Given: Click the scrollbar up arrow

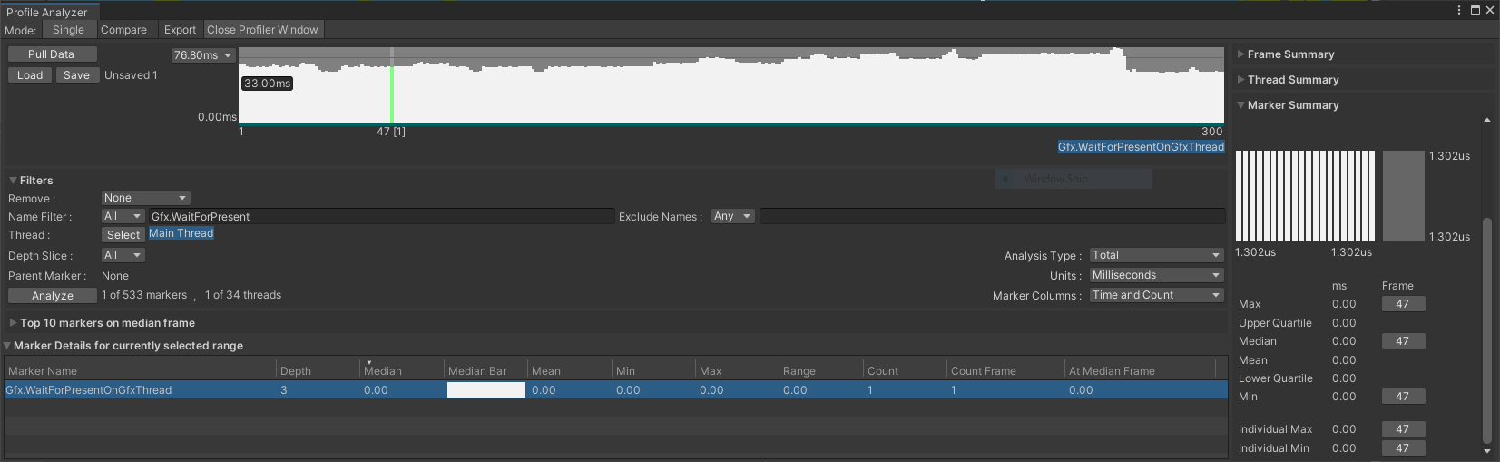Looking at the screenshot, I should (x=1486, y=120).
